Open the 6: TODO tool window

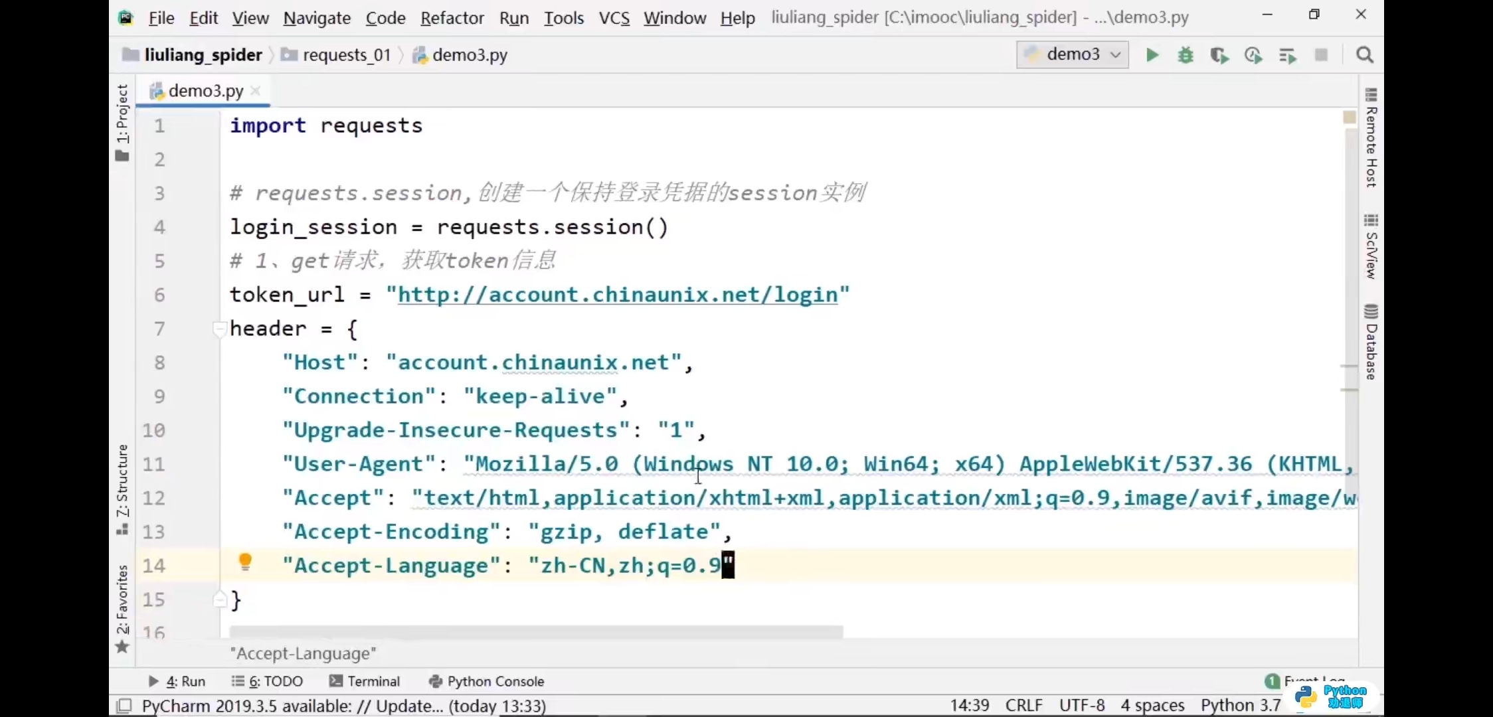267,681
